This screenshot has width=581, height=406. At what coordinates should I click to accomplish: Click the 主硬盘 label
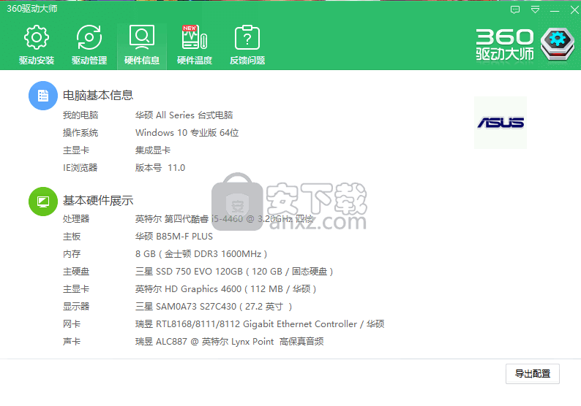point(76,272)
